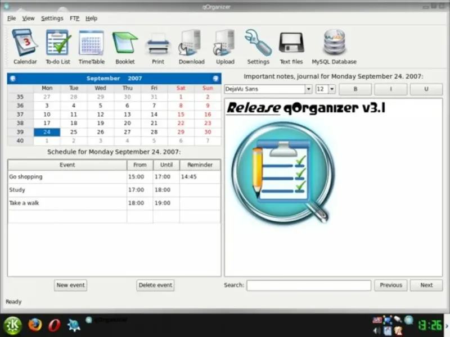The width and height of the screenshot is (450, 337).
Task: Click the 2007 year label
Action: pos(135,79)
